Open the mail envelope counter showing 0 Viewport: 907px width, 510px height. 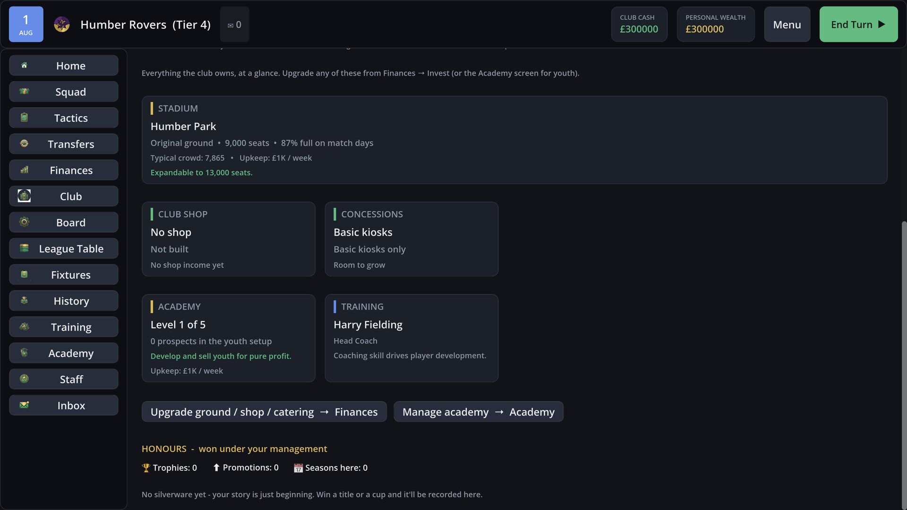pyautogui.click(x=234, y=25)
